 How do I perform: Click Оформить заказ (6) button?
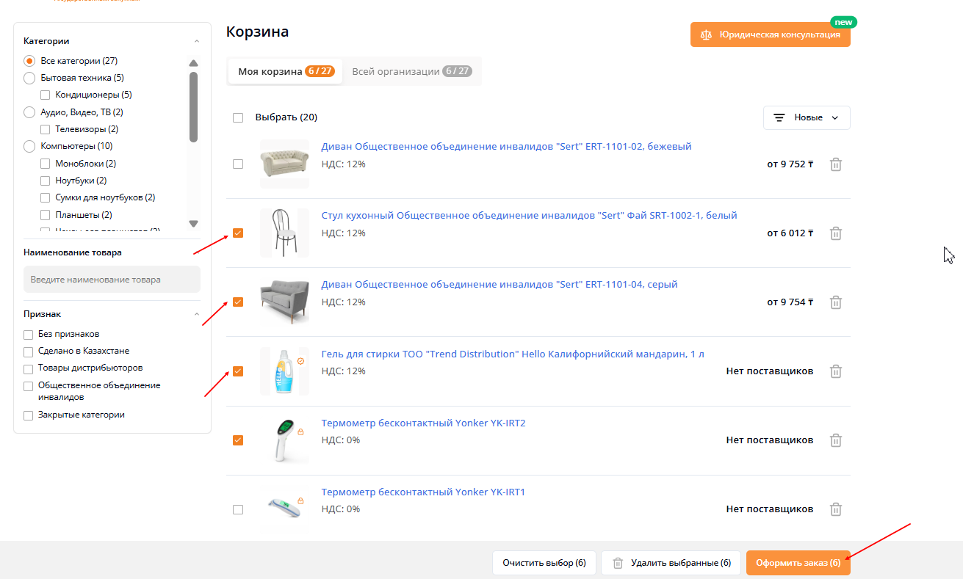point(798,563)
